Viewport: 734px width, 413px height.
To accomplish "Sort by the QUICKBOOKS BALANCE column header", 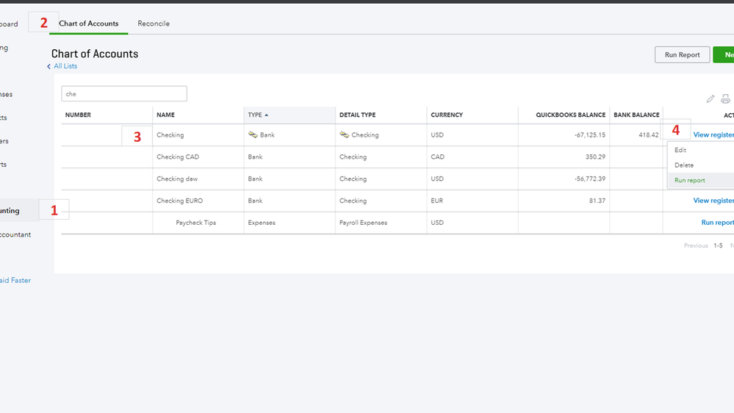I will pos(570,115).
